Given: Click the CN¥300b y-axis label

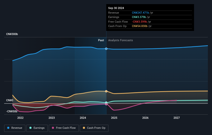Looking at the screenshot, I should point(12,34).
